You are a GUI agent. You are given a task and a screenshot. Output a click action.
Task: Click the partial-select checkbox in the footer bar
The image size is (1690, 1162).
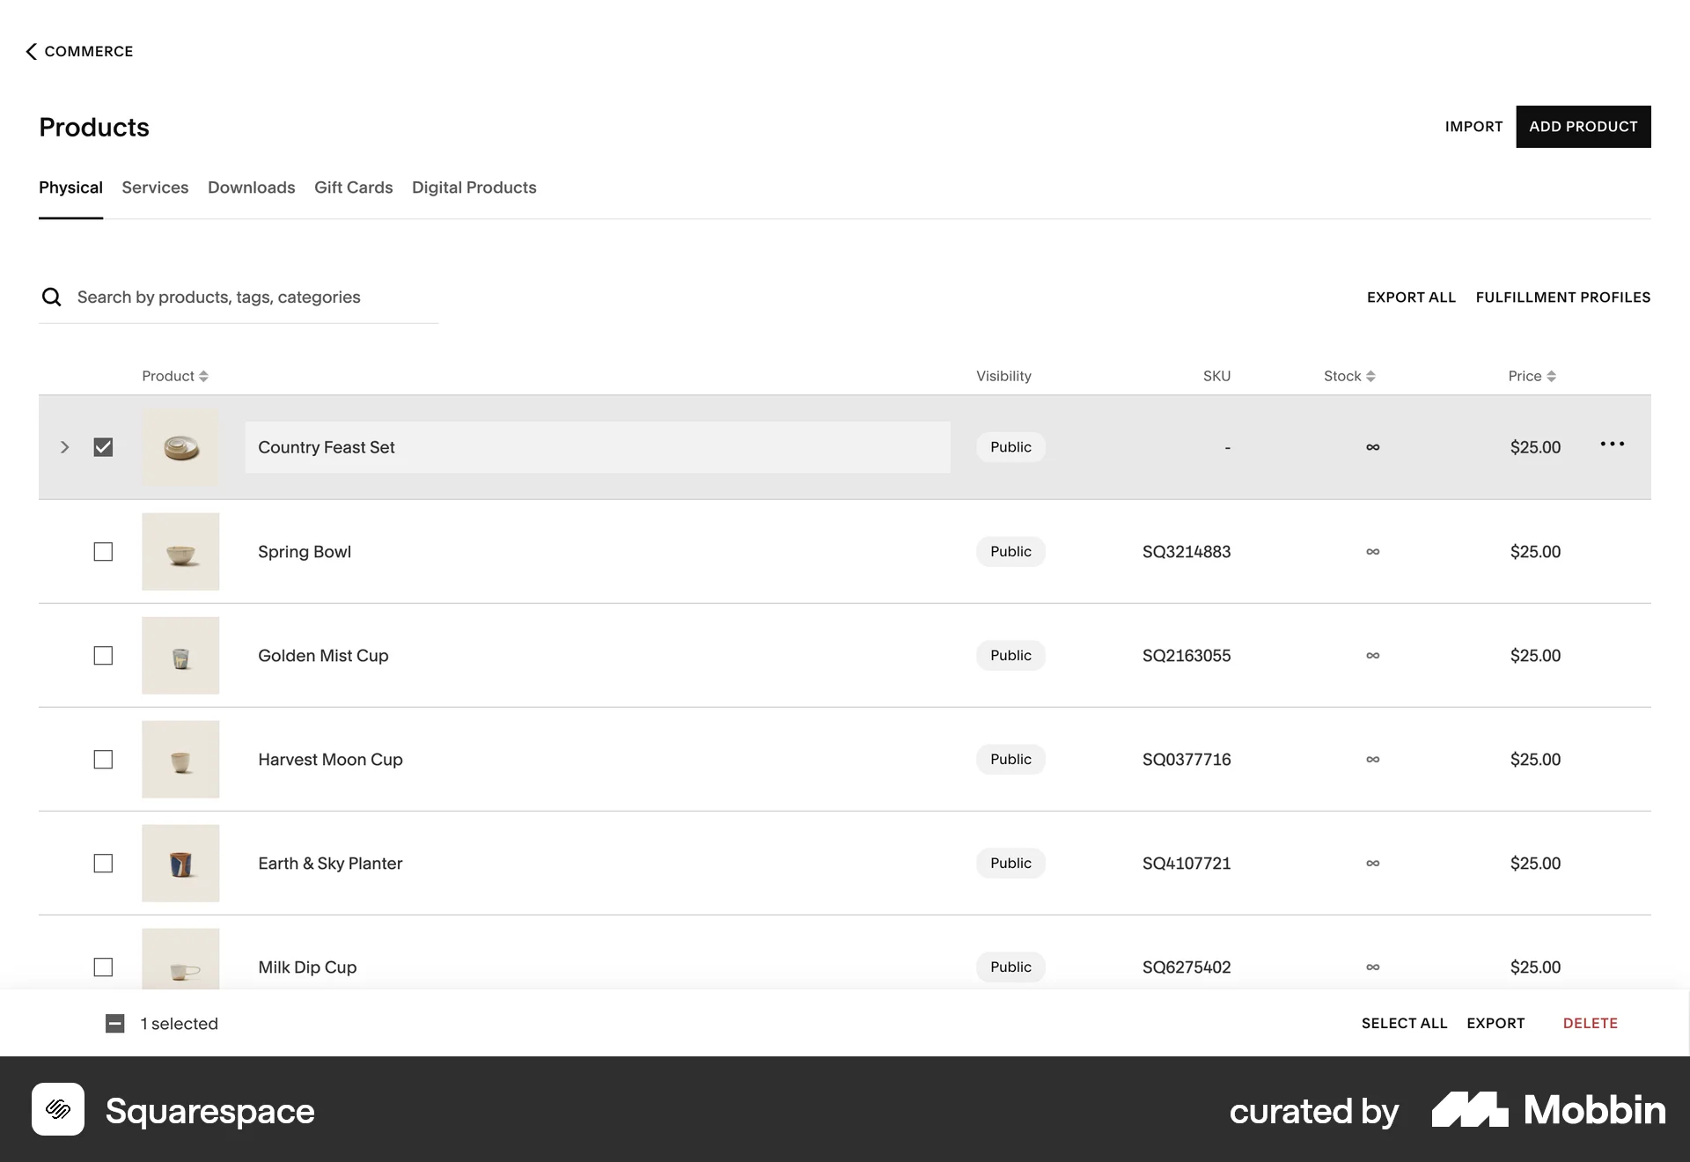(x=115, y=1023)
